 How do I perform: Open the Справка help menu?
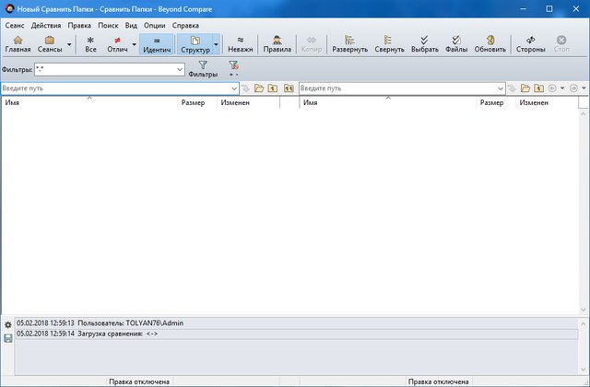point(185,25)
